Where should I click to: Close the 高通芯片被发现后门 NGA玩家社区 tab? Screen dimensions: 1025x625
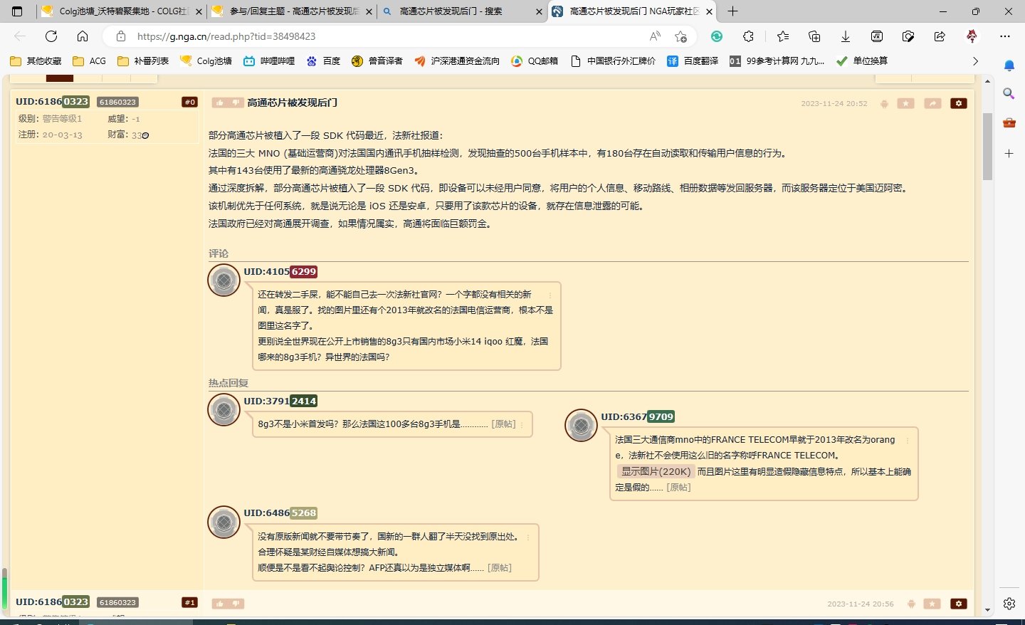710,11
